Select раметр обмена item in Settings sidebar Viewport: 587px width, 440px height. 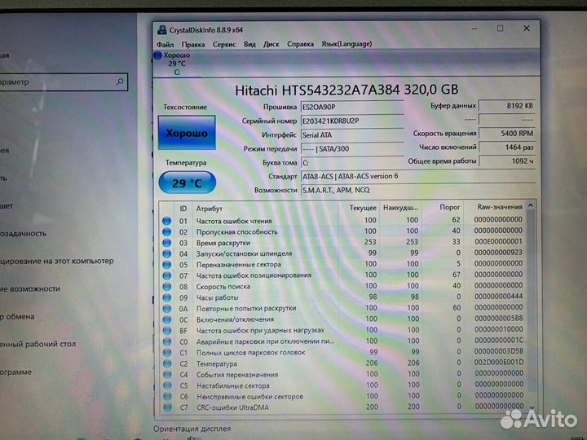coord(17,316)
